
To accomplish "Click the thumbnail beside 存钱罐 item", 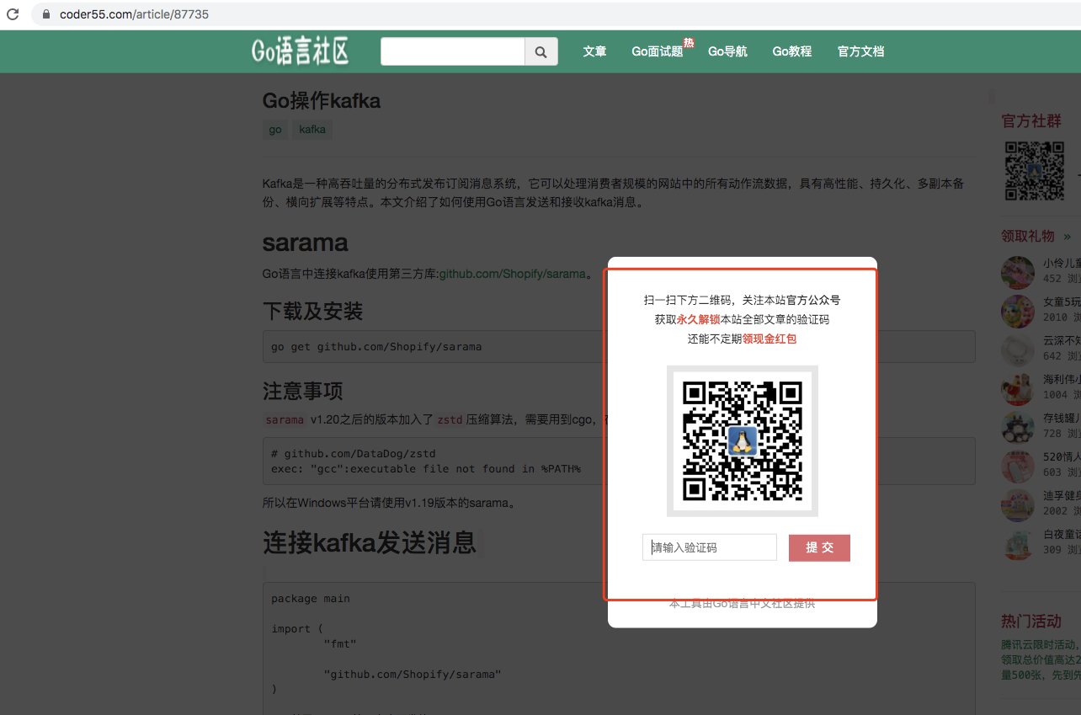I will point(1017,427).
